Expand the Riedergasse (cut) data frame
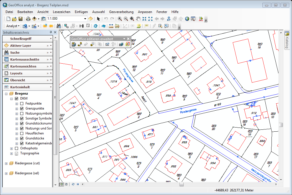Screen dimensions: 292x195 tap(6, 163)
